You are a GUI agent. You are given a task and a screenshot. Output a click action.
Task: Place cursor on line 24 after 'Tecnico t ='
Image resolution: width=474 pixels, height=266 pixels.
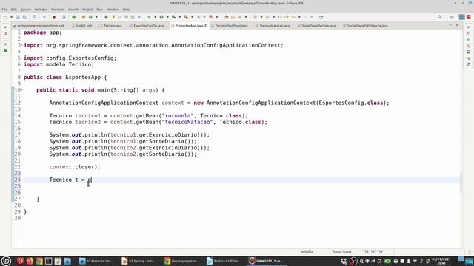(85, 180)
